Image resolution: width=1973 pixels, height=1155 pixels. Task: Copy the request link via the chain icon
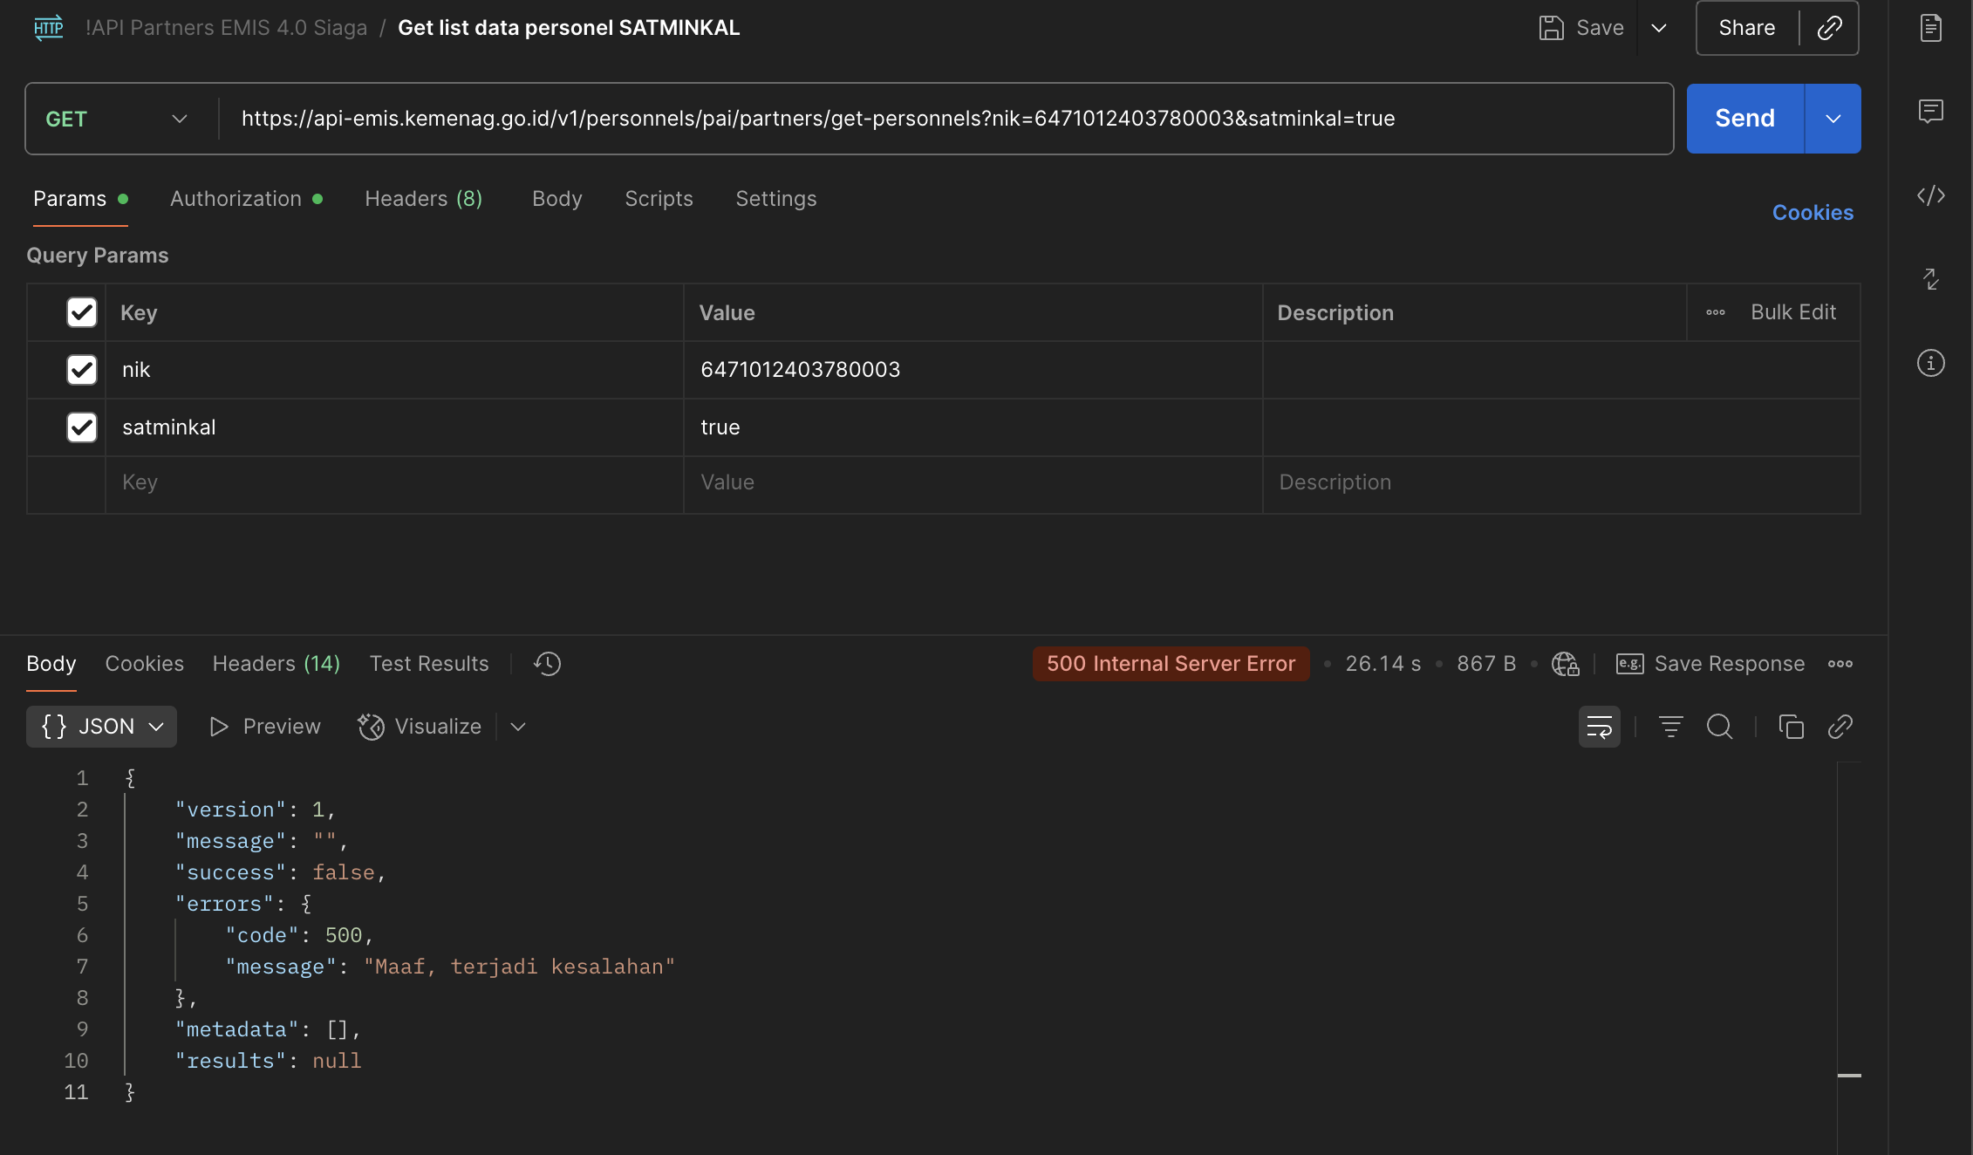[1829, 28]
